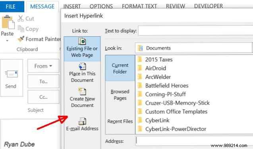Click the folder icon beside Corning-PI-Stuff

click(x=139, y=94)
